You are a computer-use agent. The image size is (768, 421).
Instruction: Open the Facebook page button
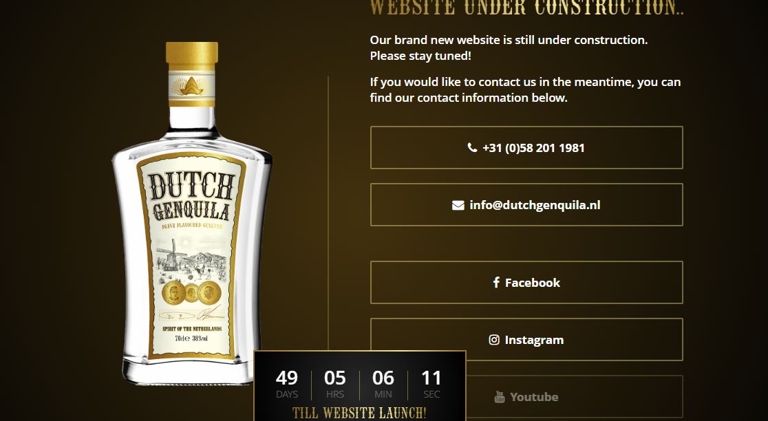(x=526, y=283)
